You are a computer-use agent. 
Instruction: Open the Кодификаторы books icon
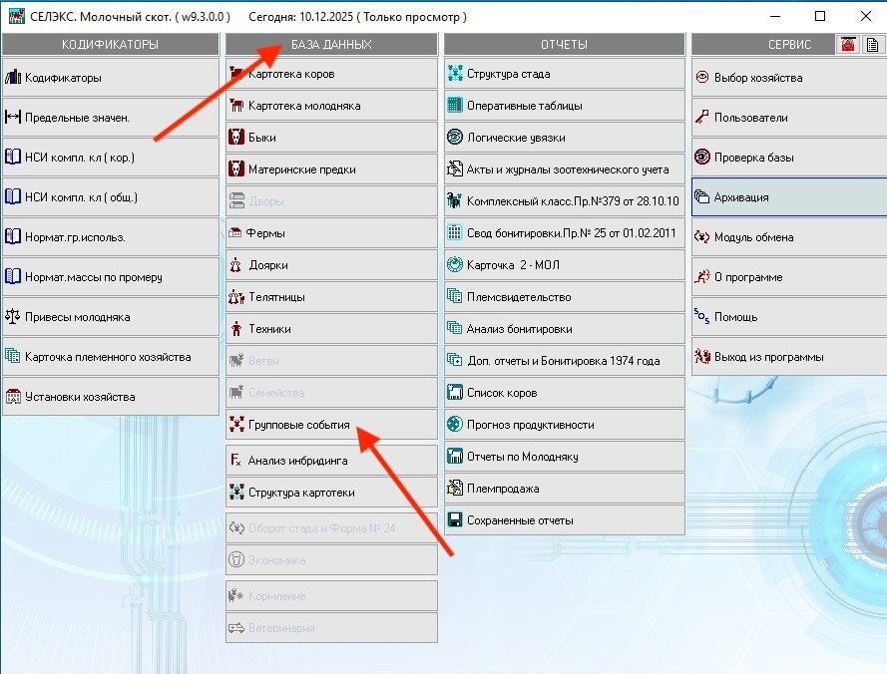(12, 78)
